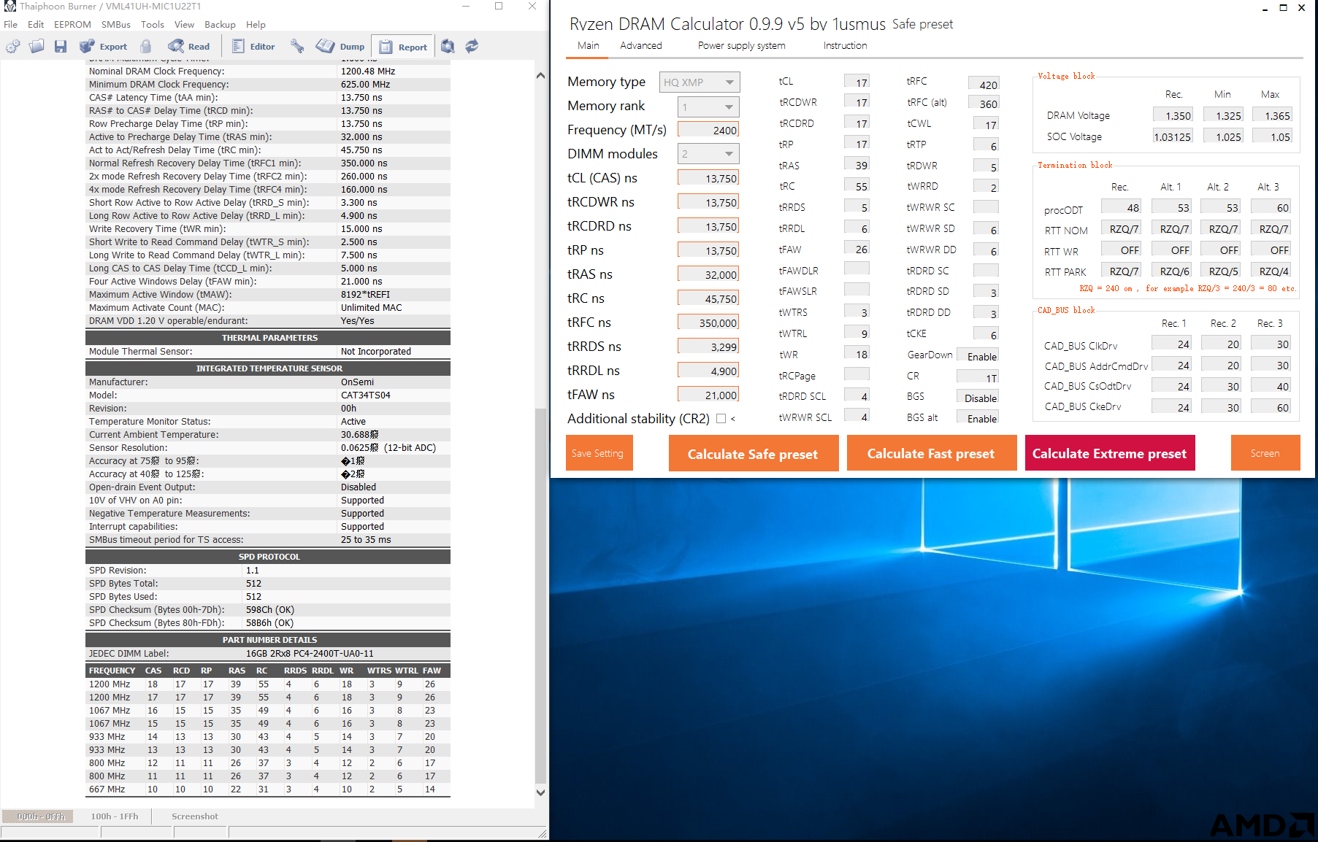Click the tRRDS ns input field
Viewport: 1318px width, 842px height.
pyautogui.click(x=708, y=347)
